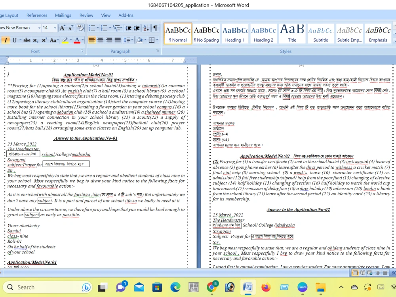Switch to Web Layout view

pos(370,273)
